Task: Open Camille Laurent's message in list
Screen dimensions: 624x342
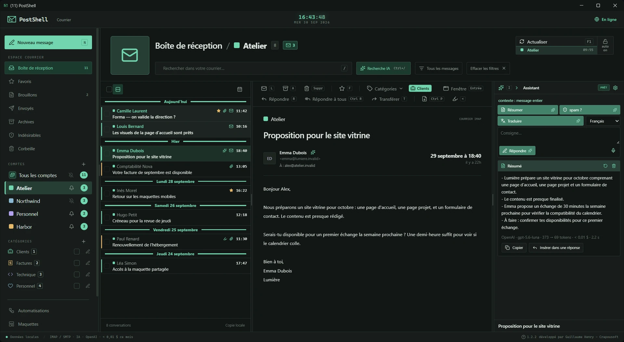Action: coord(175,114)
